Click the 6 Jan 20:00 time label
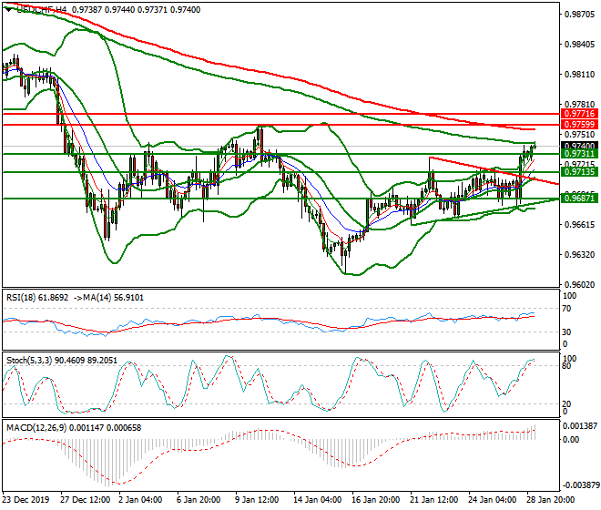The image size is (601, 510). tap(199, 500)
